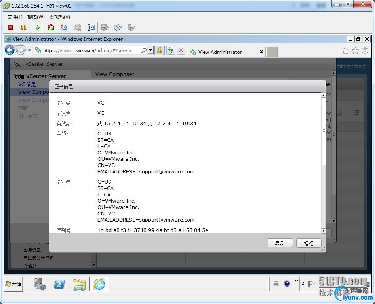Open the 视图(W) menu
This screenshot has height=304, width=375.
pyautogui.click(x=36, y=17)
